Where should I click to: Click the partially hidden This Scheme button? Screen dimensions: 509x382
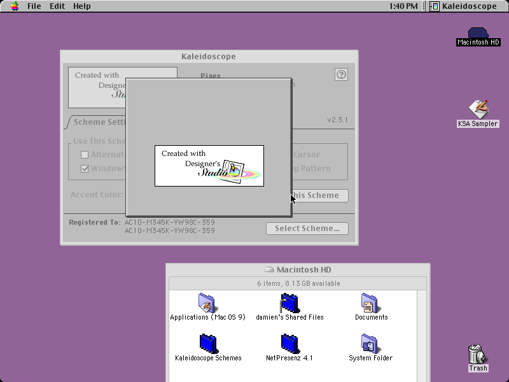pos(320,195)
